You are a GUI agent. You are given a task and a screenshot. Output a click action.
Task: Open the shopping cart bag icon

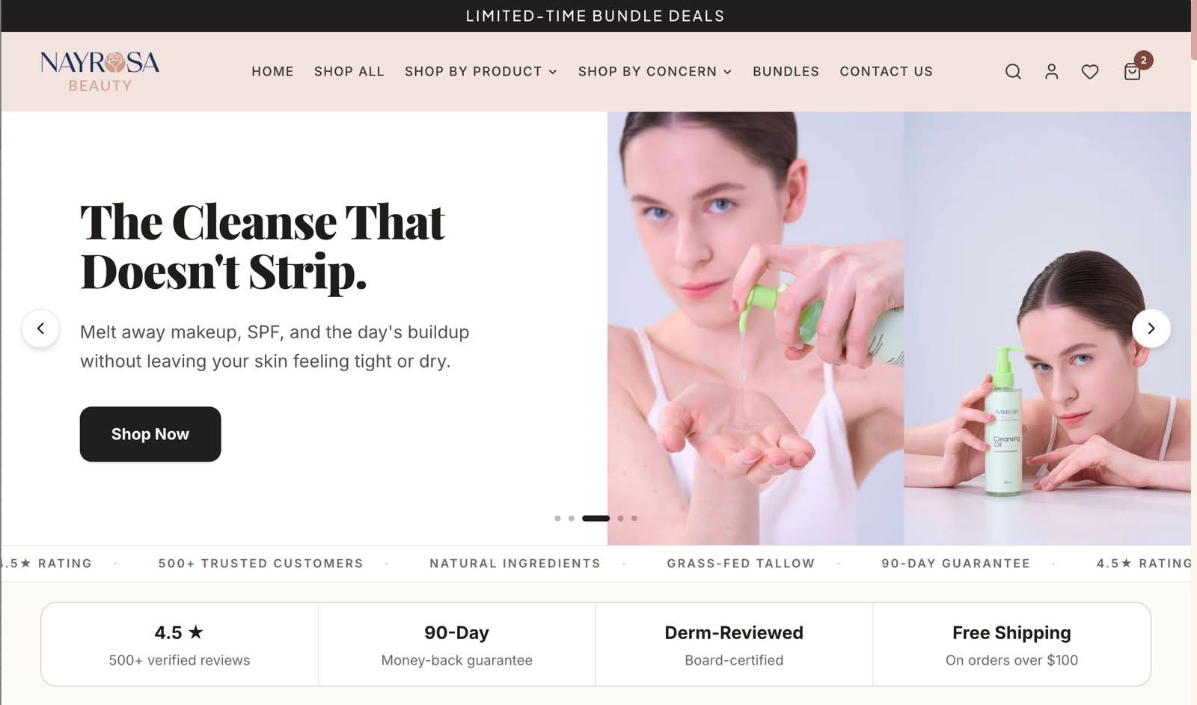(1132, 71)
